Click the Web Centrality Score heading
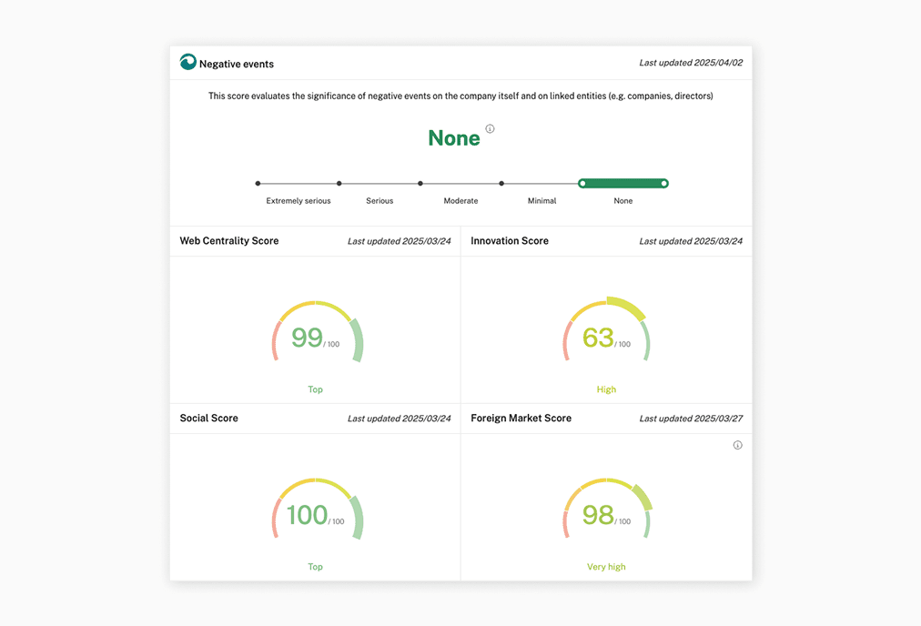Viewport: 921px width, 626px height. click(x=229, y=241)
